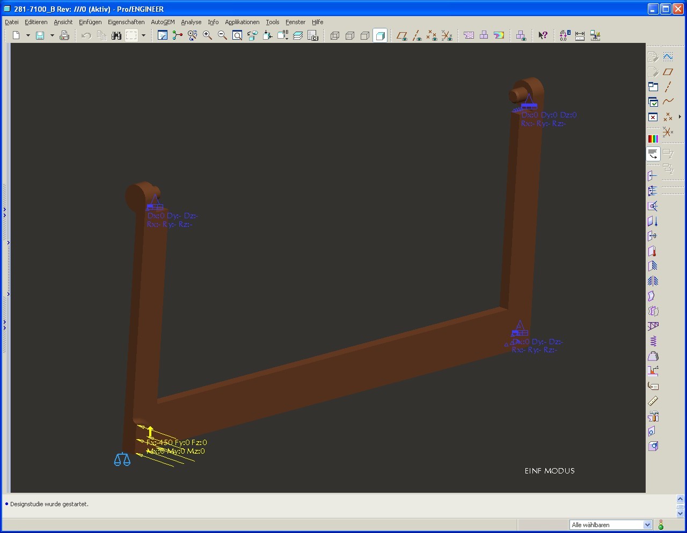Open dropdown arrow next to Save
The image size is (687, 533).
tap(52, 35)
